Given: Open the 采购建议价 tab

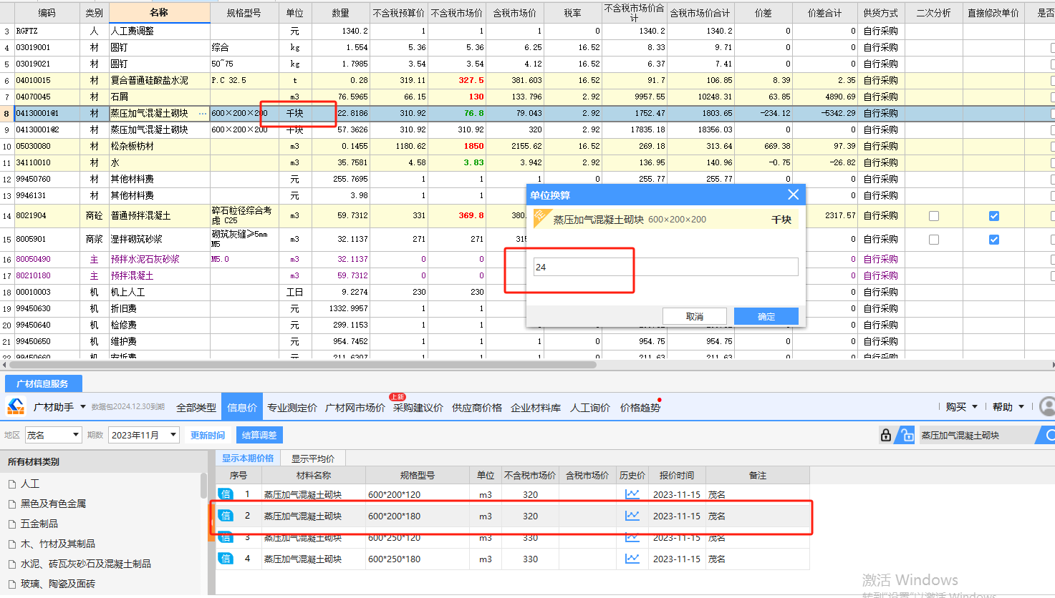Looking at the screenshot, I should [x=418, y=408].
